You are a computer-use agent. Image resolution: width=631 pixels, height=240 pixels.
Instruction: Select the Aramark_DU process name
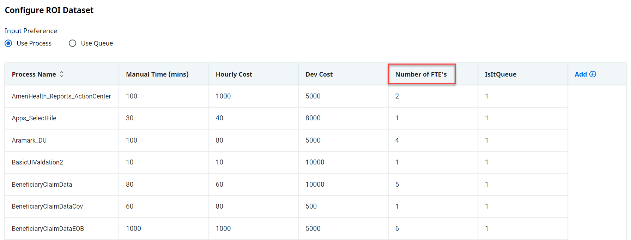[x=29, y=140]
